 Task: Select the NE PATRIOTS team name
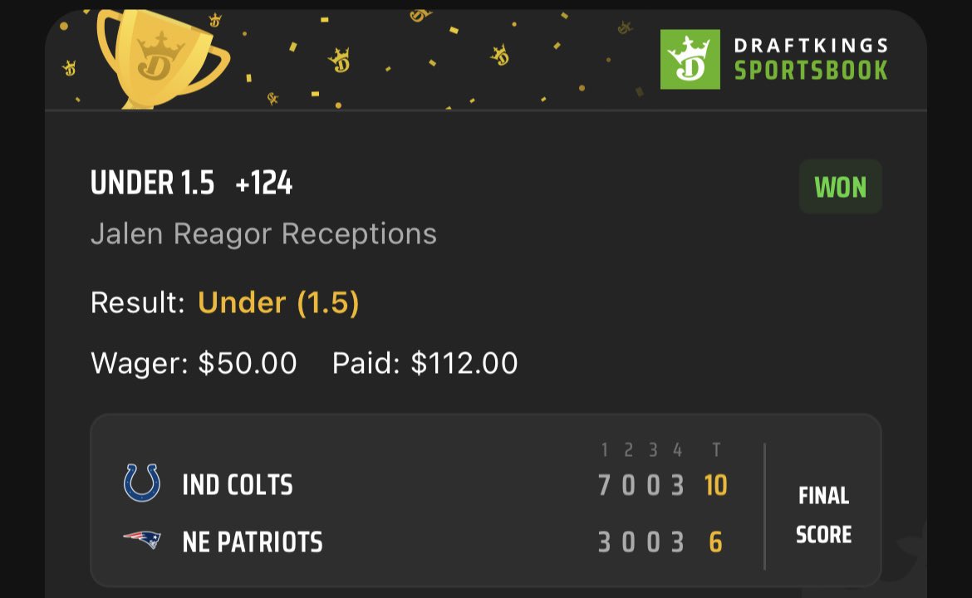tap(253, 542)
